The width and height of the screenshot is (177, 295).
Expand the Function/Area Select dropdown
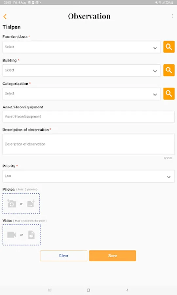pos(81,47)
